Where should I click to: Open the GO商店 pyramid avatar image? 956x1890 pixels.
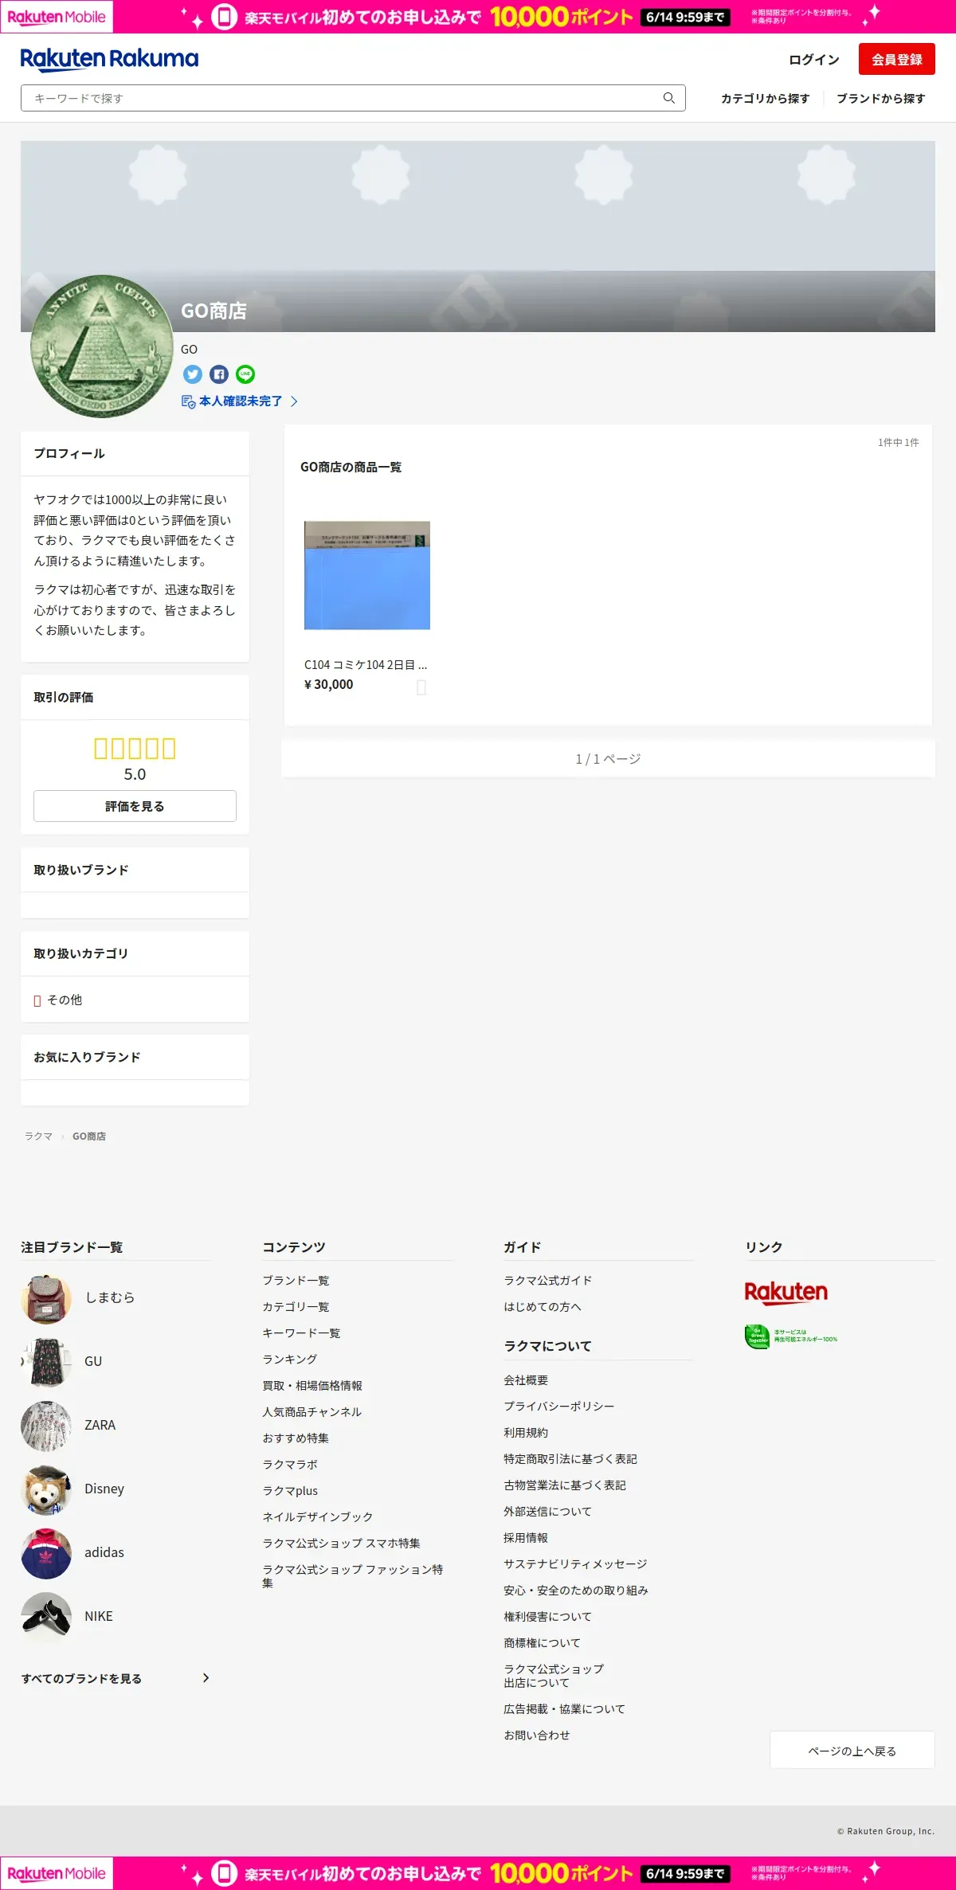pyautogui.click(x=101, y=346)
